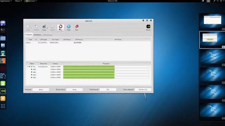
Task: Launch the blue M shield dock icon
Action: pos(3,45)
